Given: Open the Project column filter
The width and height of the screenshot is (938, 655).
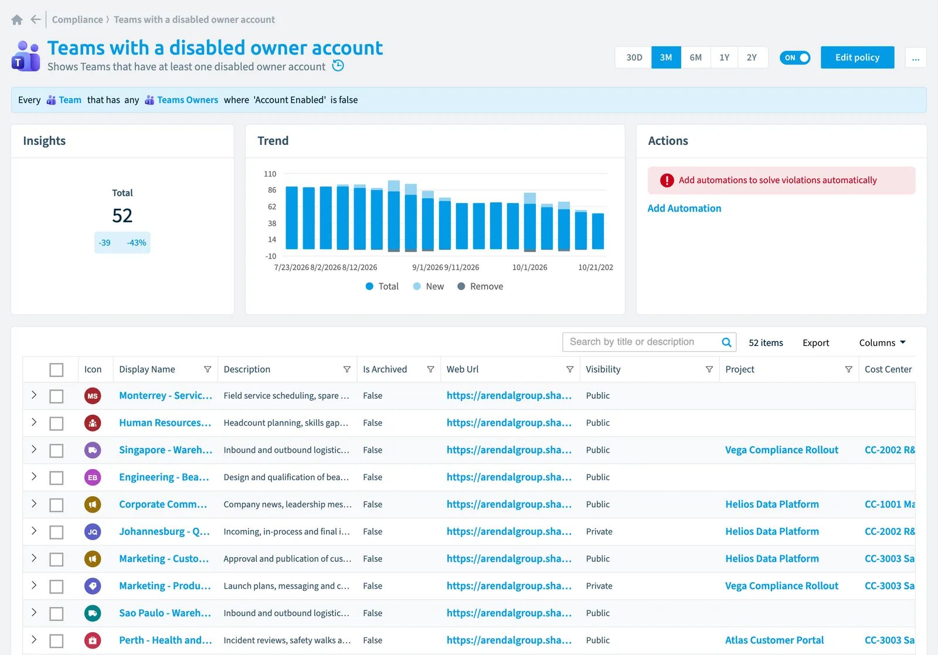Looking at the screenshot, I should [x=849, y=369].
